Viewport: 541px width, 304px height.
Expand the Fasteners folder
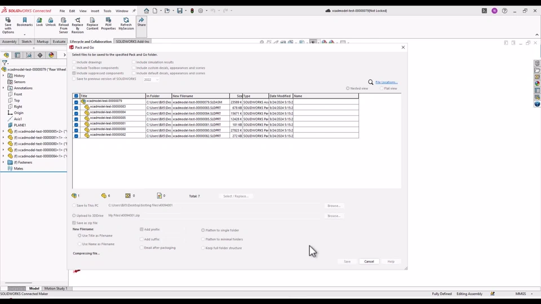pos(3,162)
